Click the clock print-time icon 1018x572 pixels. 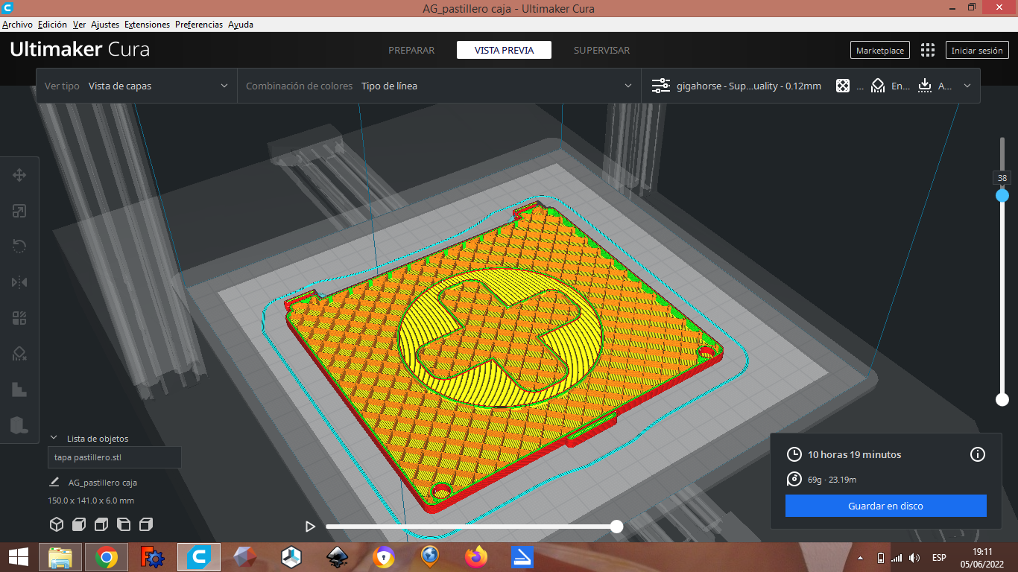click(794, 454)
